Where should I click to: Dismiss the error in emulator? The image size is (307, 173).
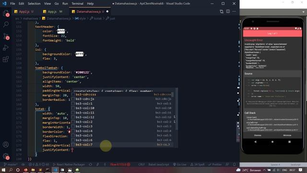point(258,136)
